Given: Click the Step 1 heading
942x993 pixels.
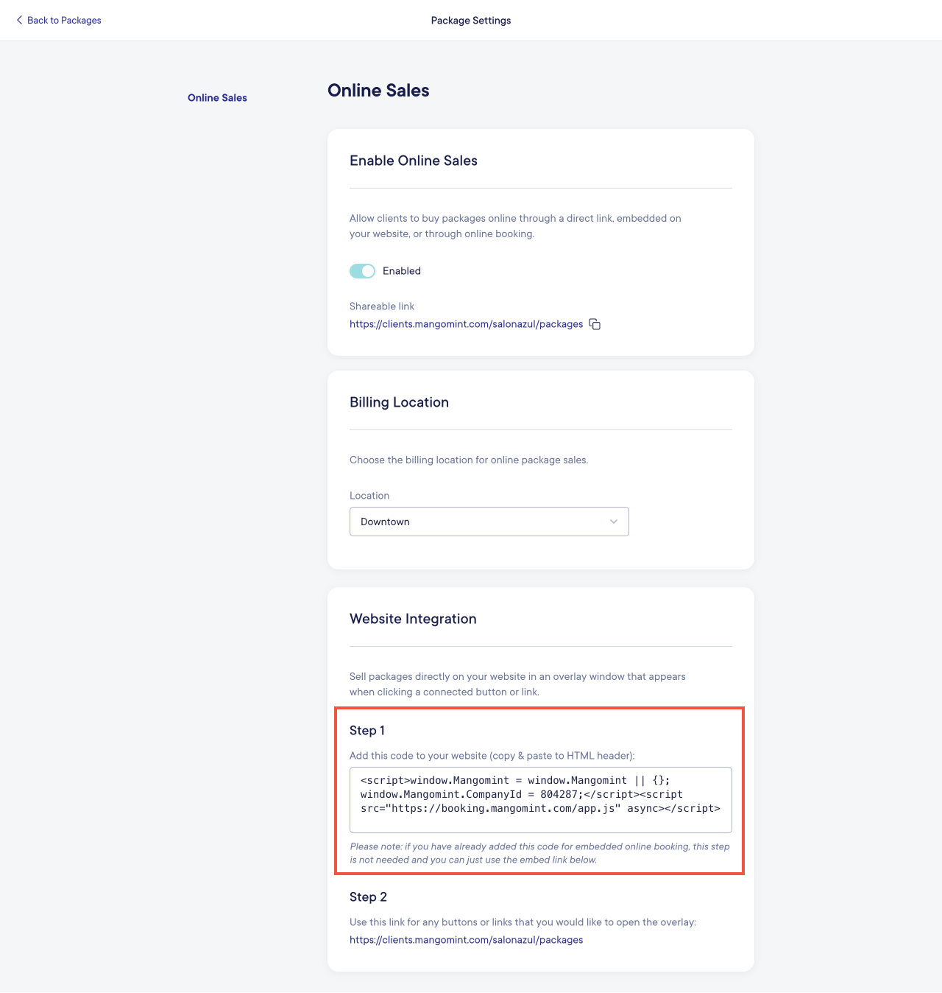Looking at the screenshot, I should click(367, 730).
